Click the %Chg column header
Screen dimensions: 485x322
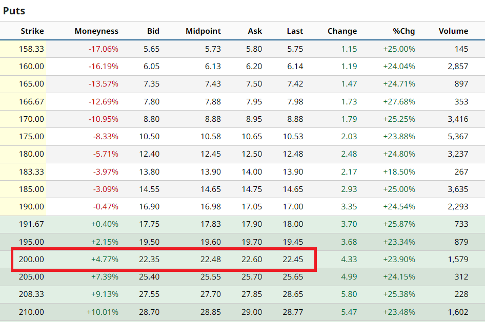click(404, 31)
